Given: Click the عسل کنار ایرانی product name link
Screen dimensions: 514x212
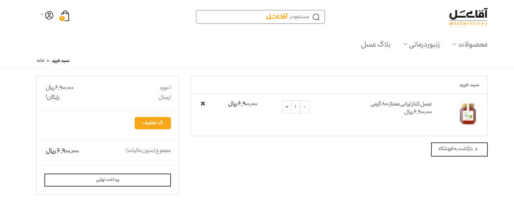Looking at the screenshot, I should point(401,104).
